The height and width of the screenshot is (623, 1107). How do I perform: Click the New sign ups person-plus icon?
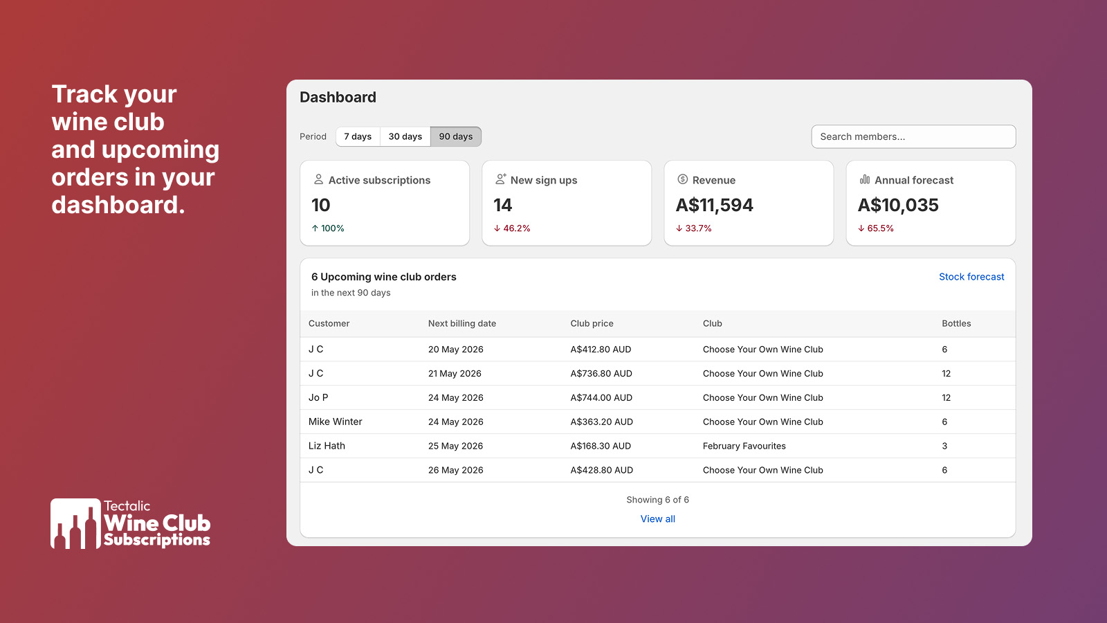501,179
